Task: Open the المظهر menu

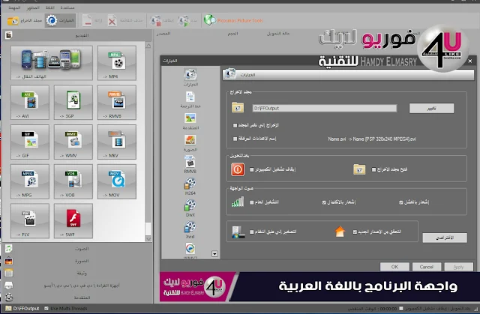Action: click(x=33, y=7)
